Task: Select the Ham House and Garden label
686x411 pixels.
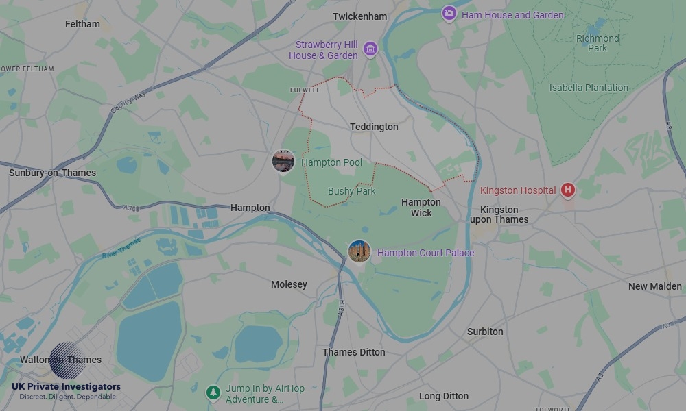Action: (x=512, y=15)
